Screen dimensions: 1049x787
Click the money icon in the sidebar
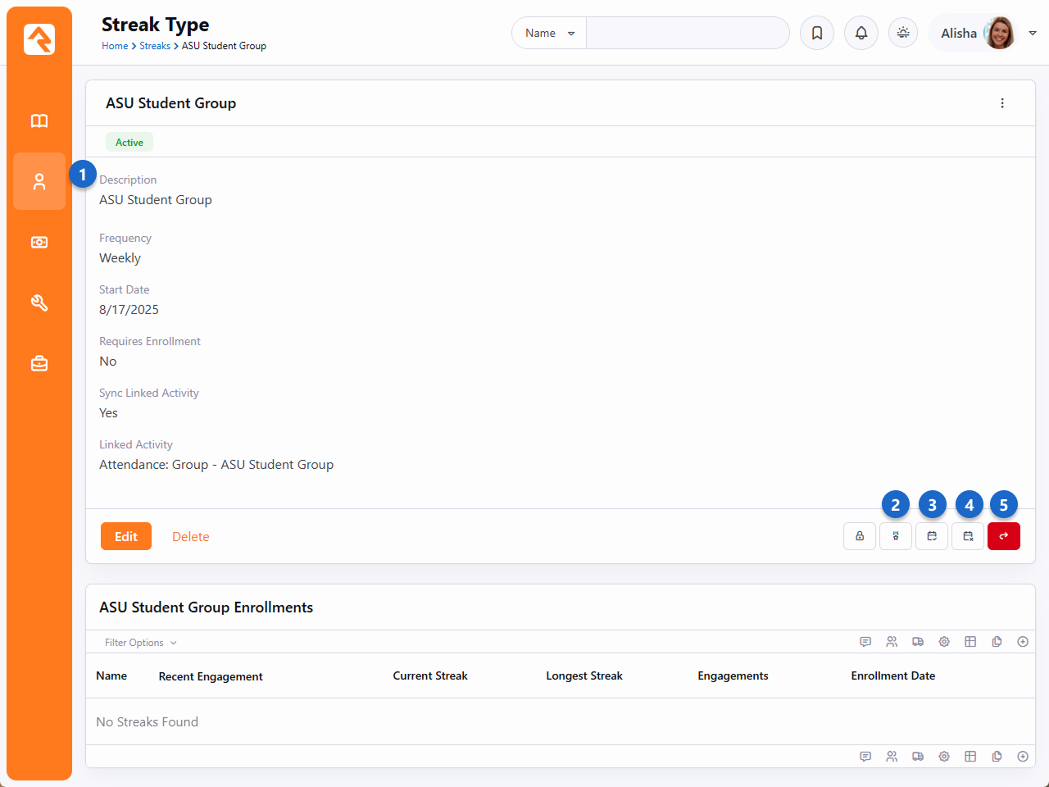tap(39, 243)
